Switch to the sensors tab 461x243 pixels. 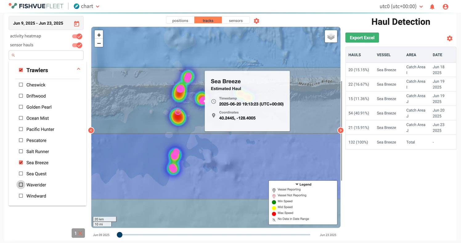[236, 21]
